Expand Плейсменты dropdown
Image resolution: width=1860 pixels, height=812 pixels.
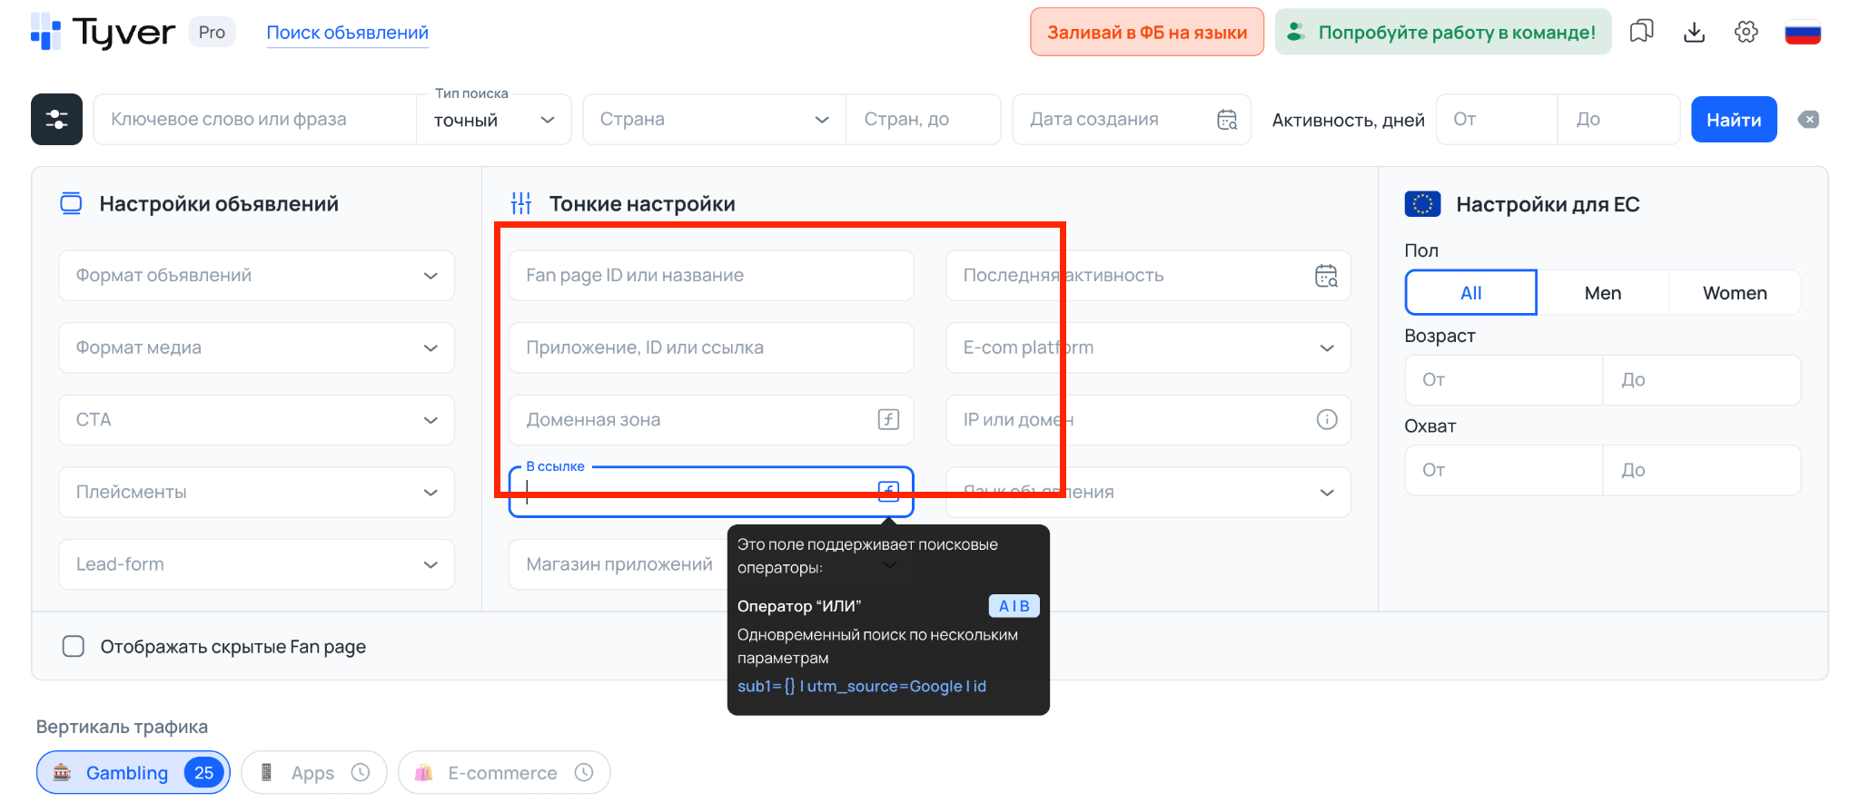pos(256,492)
